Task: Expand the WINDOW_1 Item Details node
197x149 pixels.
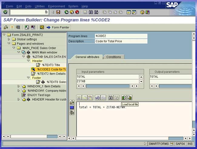Action: (x=18, y=86)
